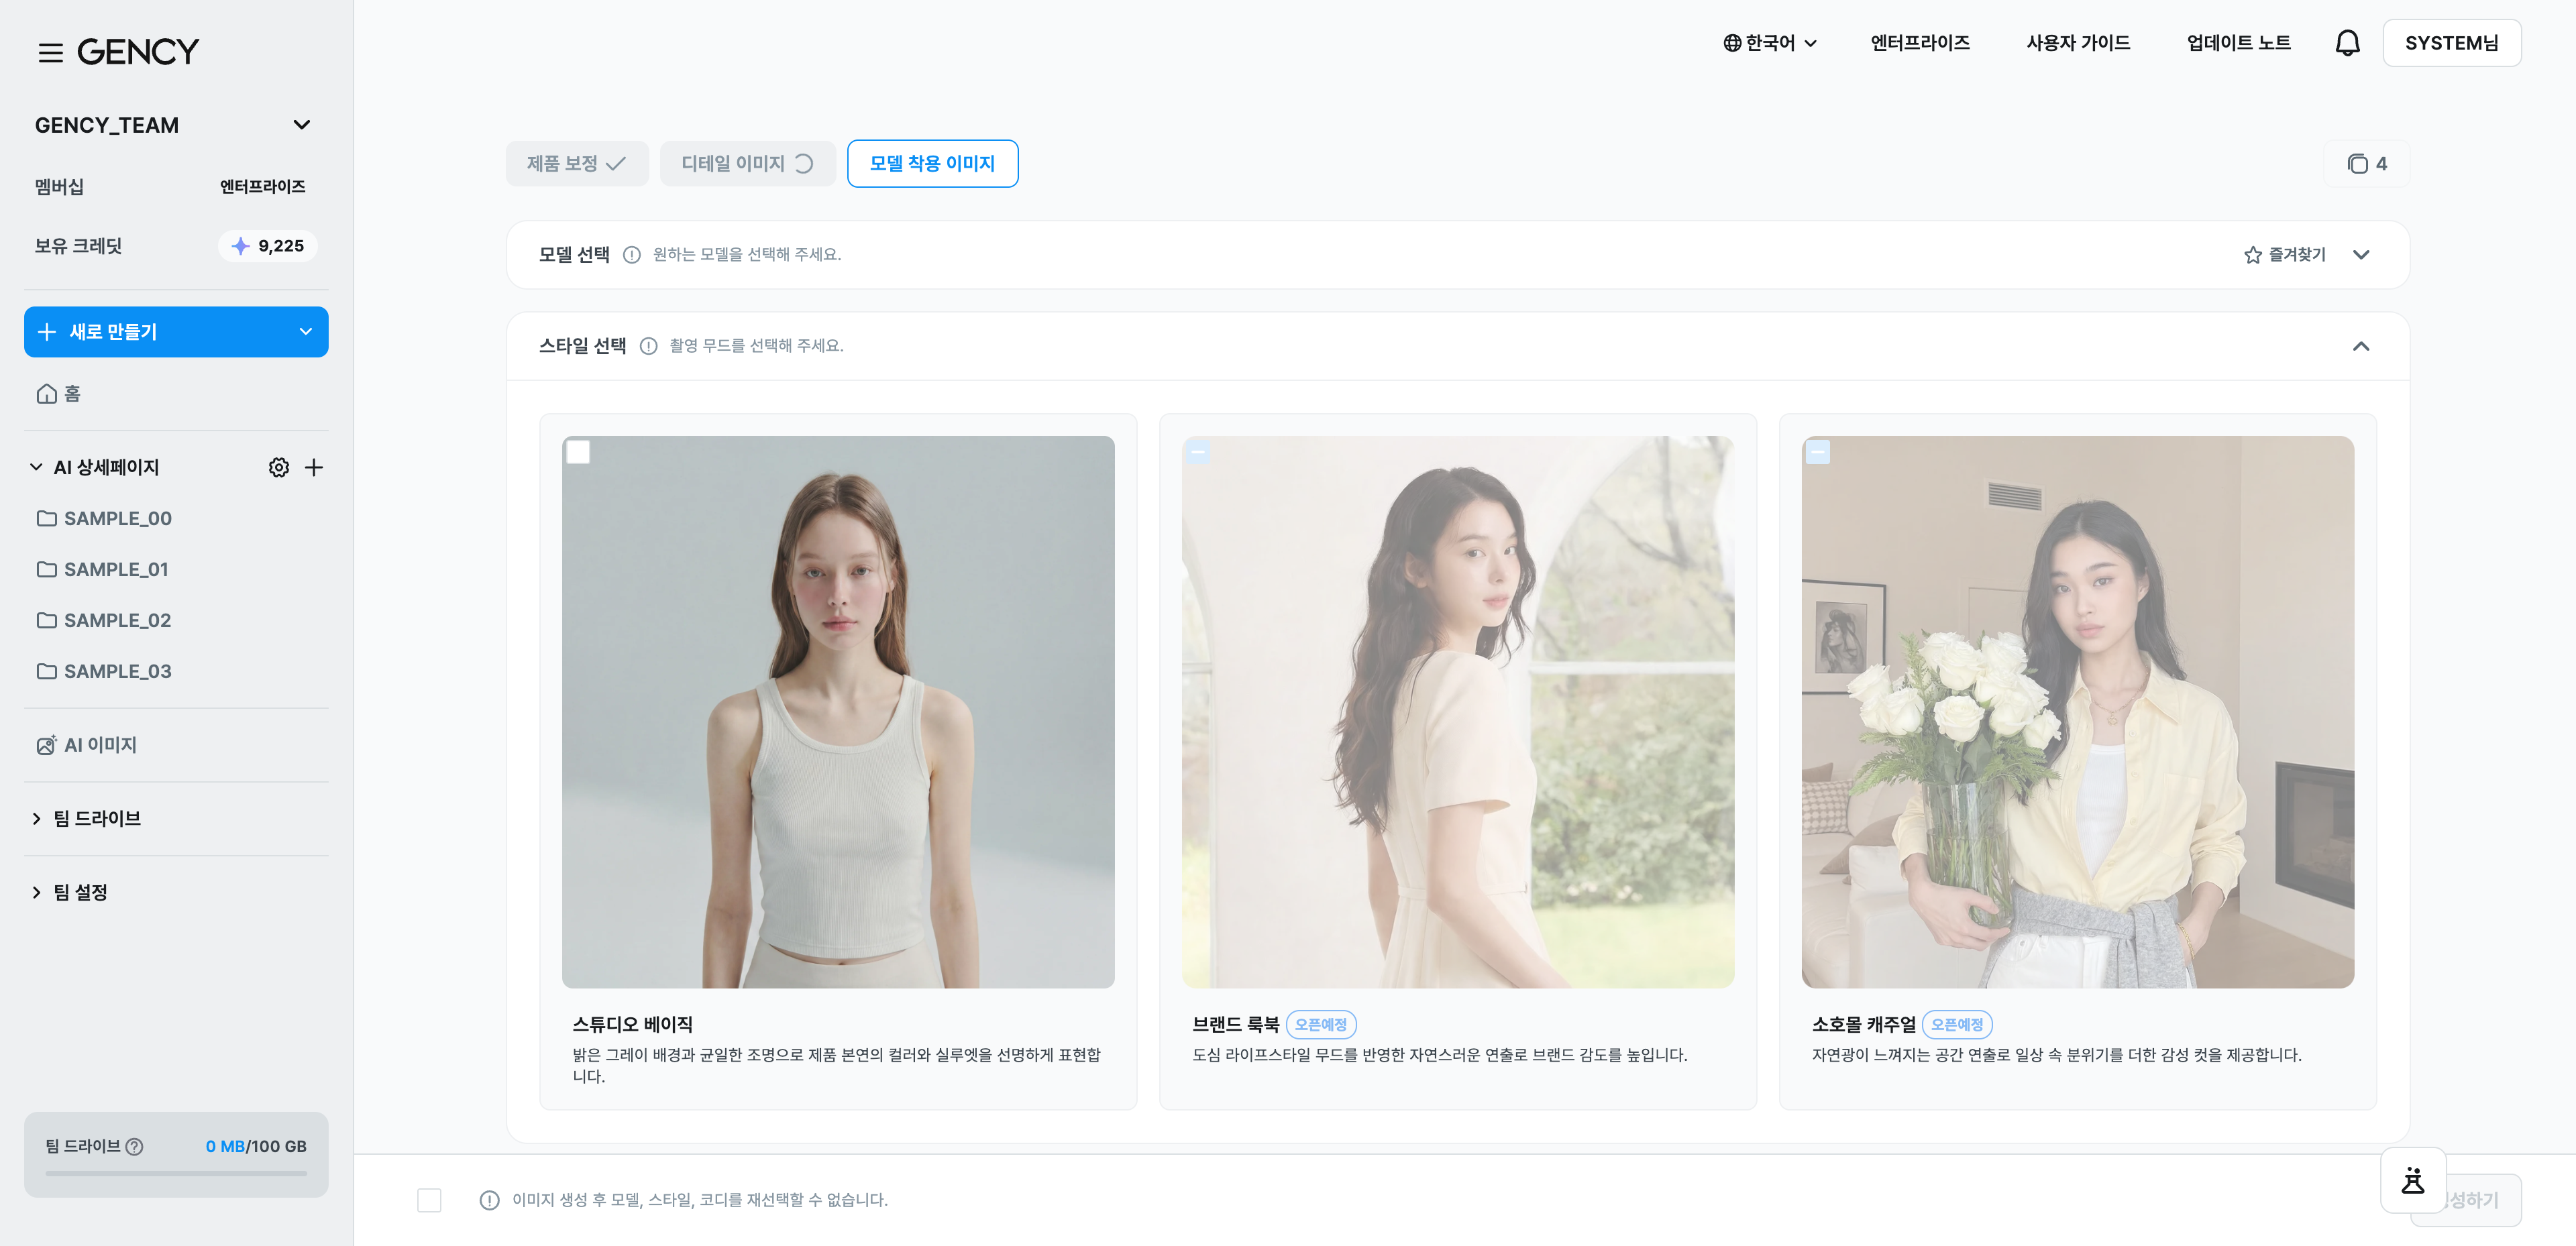Check the bottom confirmation checkbox
Image resolution: width=2576 pixels, height=1246 pixels.
(x=429, y=1200)
